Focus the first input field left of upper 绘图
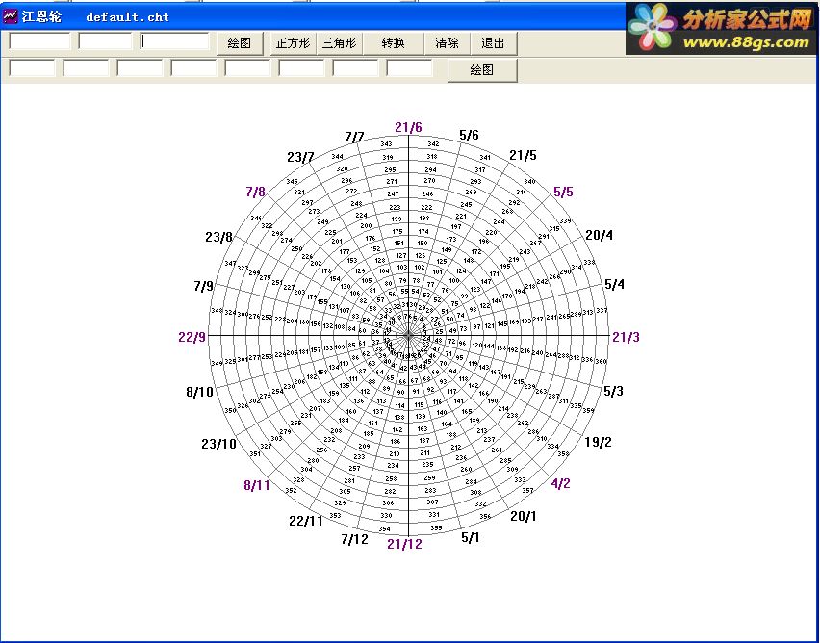Image resolution: width=820 pixels, height=643 pixels. pyautogui.click(x=39, y=40)
